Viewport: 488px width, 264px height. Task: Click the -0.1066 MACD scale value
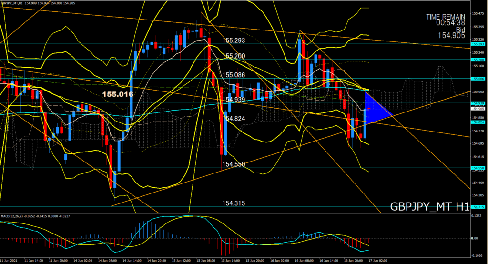[477, 256]
